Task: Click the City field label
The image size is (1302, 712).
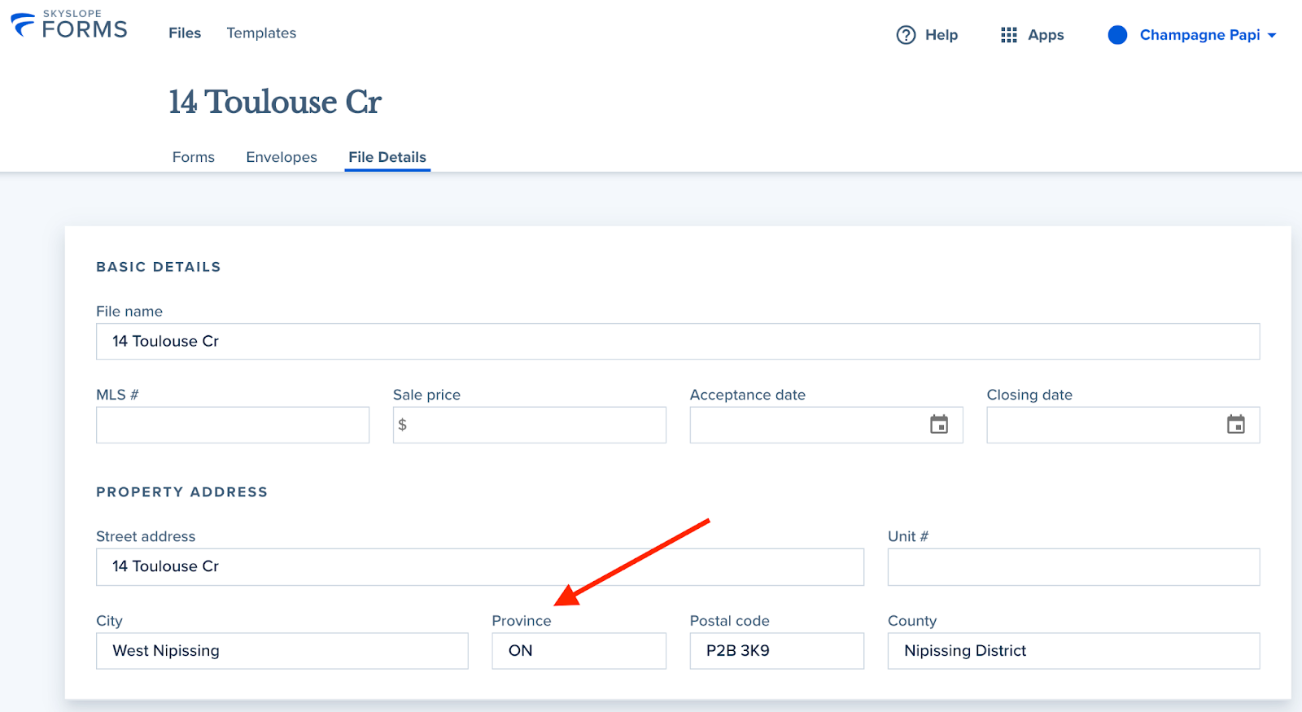Action: coord(109,621)
